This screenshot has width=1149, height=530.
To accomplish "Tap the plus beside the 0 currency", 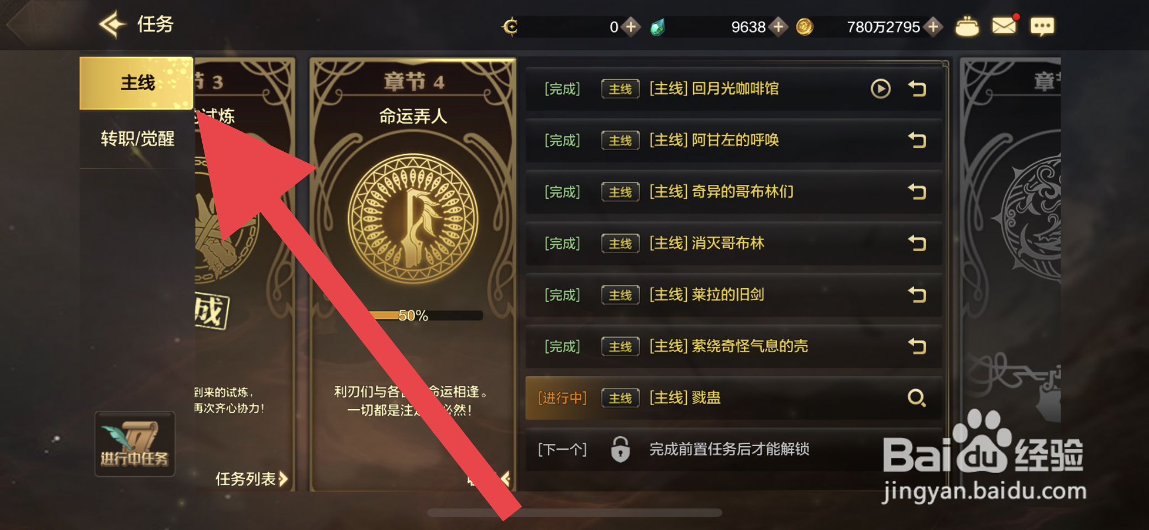I will [631, 26].
